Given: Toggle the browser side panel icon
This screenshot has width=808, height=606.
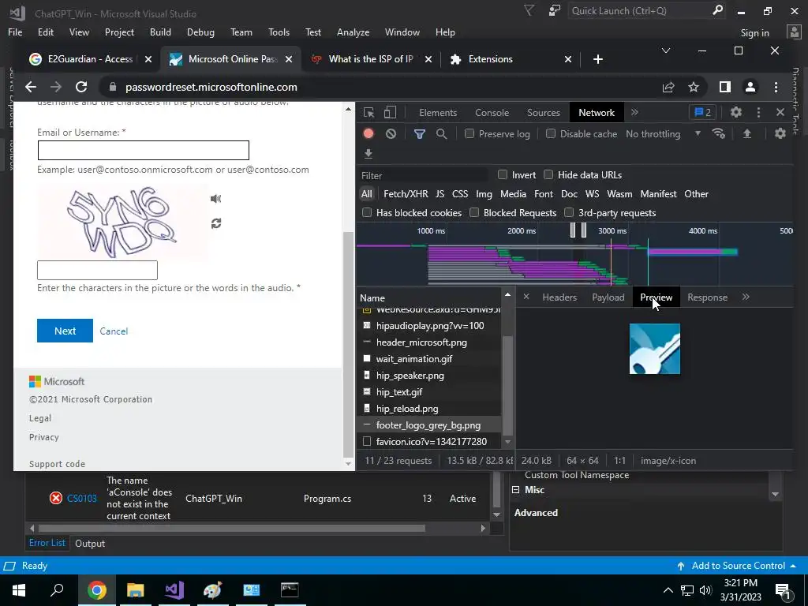Looking at the screenshot, I should [x=725, y=87].
